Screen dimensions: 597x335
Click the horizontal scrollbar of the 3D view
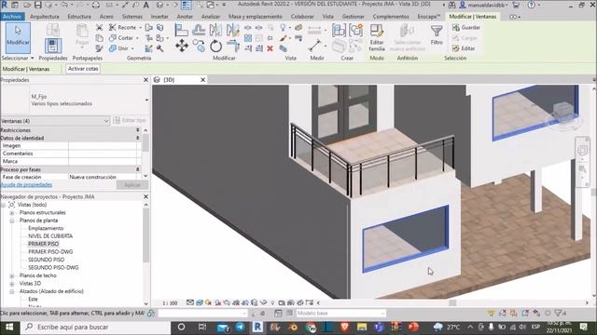point(452,302)
